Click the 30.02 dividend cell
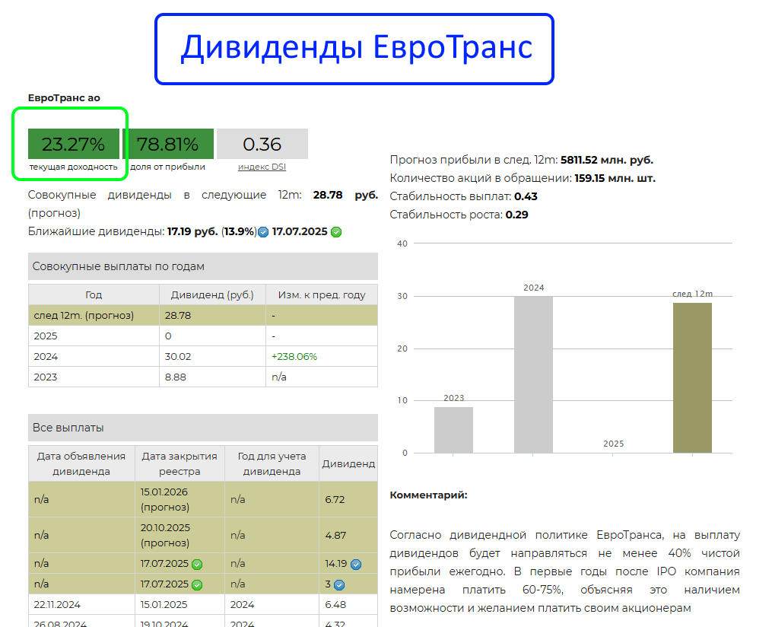The height and width of the screenshot is (627, 772). (x=212, y=357)
